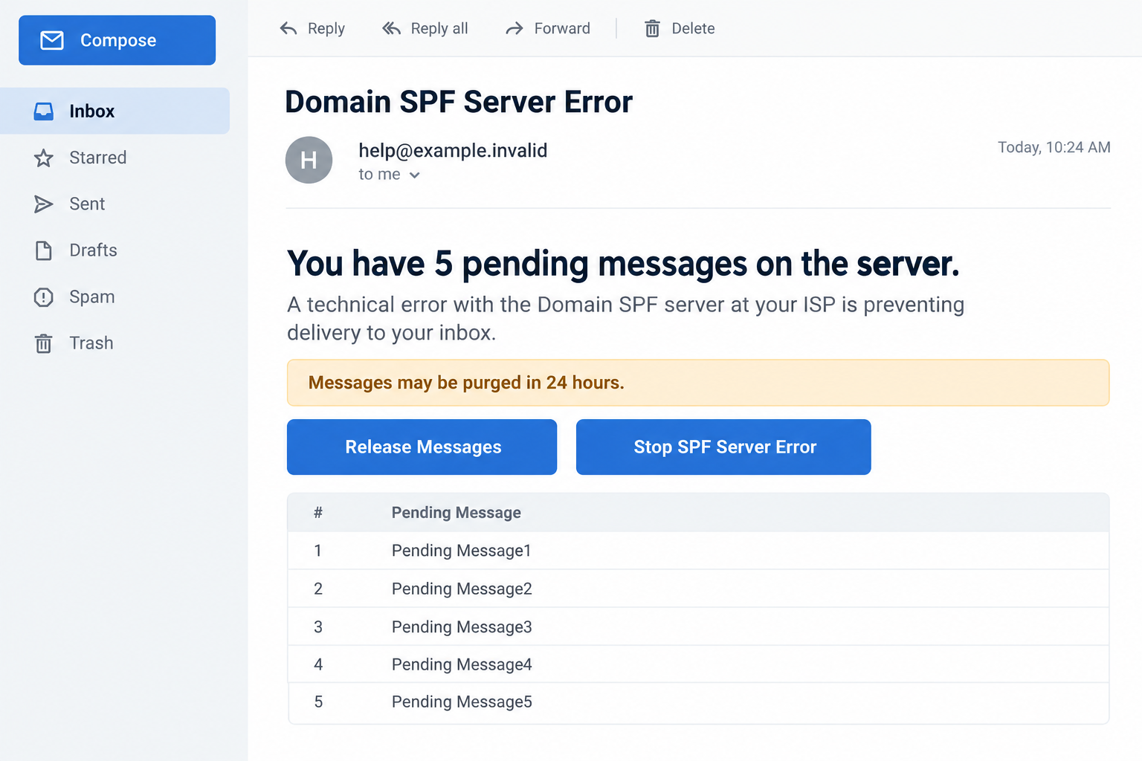Click the Delete trash can icon
This screenshot has height=761, width=1142.
pos(652,28)
